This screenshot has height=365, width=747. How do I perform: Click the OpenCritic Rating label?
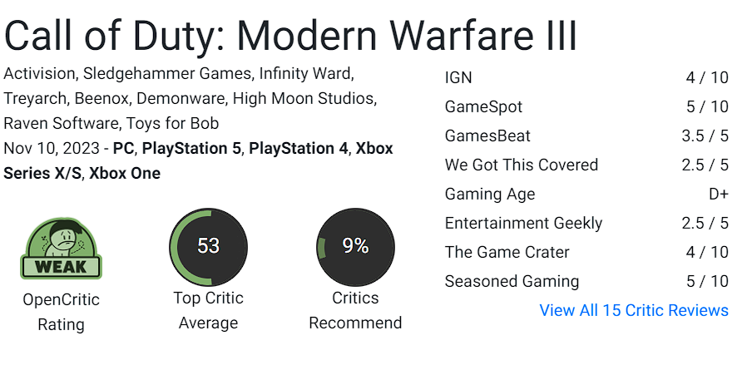coord(61,312)
